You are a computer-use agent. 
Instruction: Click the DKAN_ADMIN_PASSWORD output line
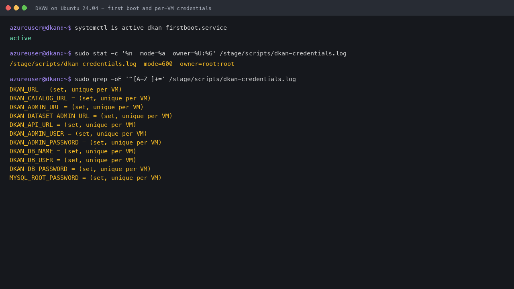86,142
